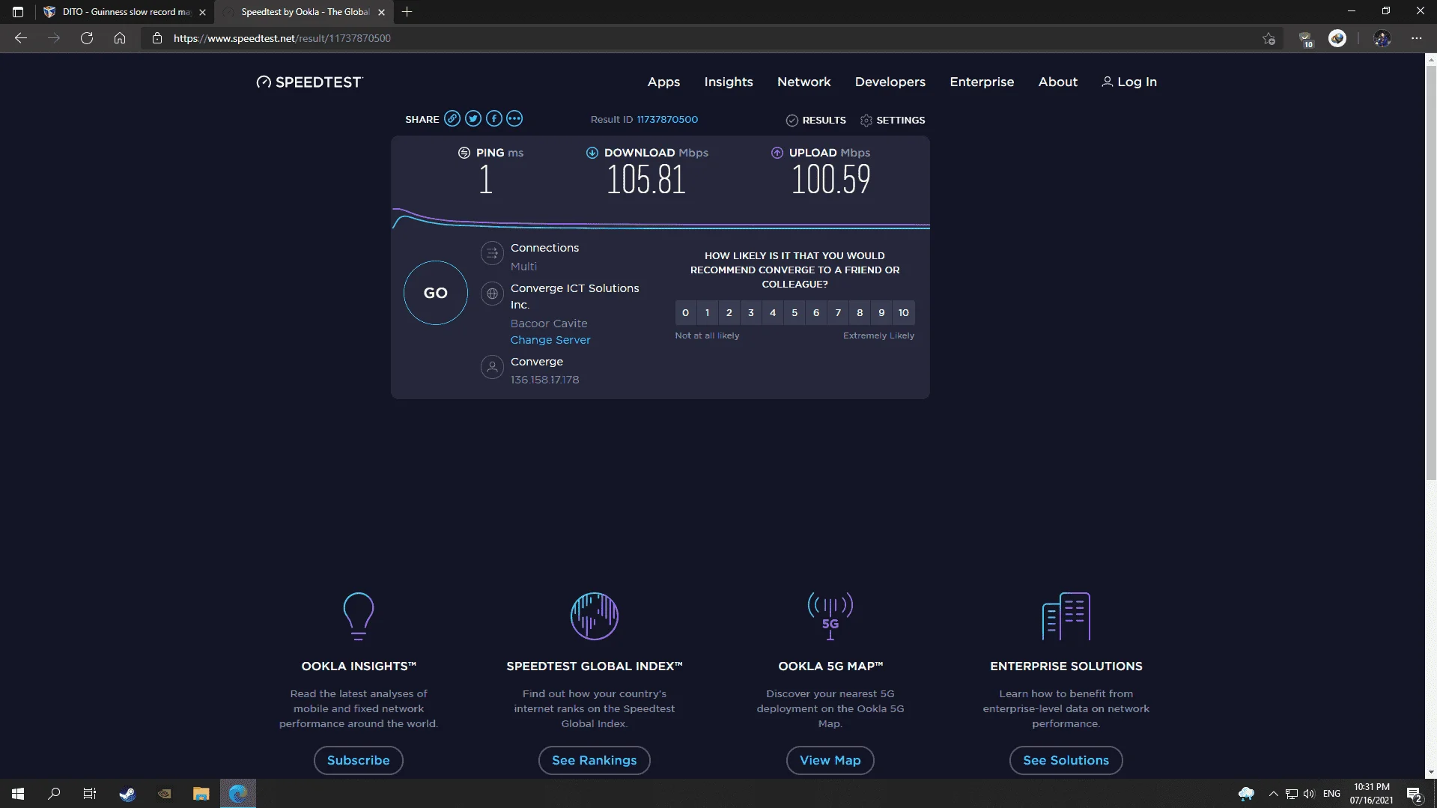Image resolution: width=1437 pixels, height=808 pixels.
Task: Rate recommendation score 0
Action: tap(685, 313)
